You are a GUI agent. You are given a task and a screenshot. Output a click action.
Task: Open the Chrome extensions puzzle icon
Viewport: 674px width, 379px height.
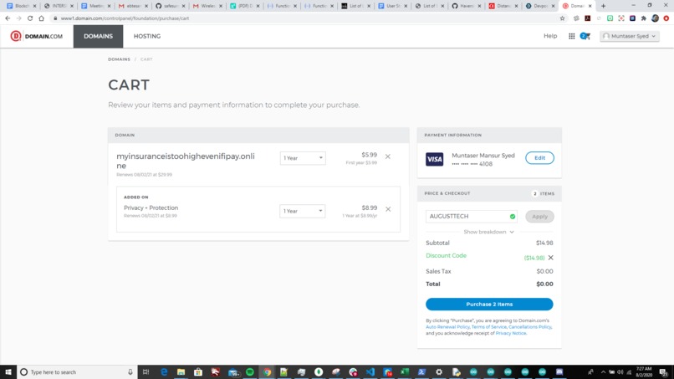(x=644, y=18)
